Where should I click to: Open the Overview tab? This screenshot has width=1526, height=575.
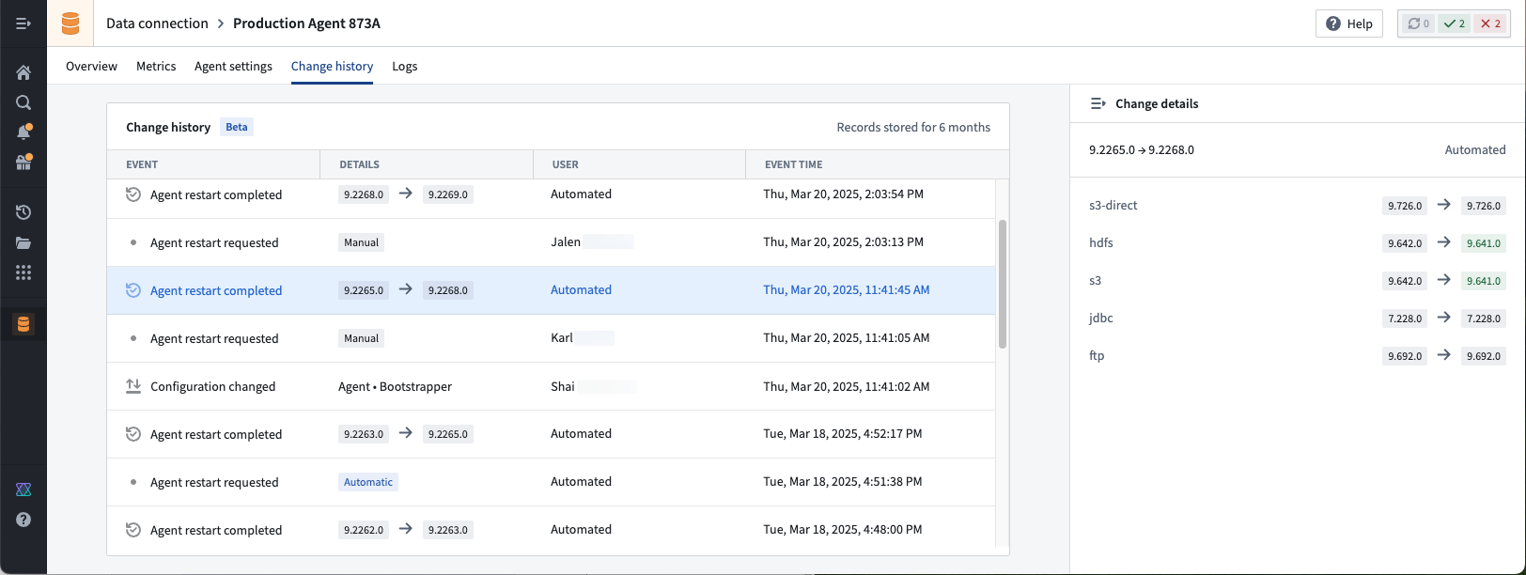(x=91, y=66)
